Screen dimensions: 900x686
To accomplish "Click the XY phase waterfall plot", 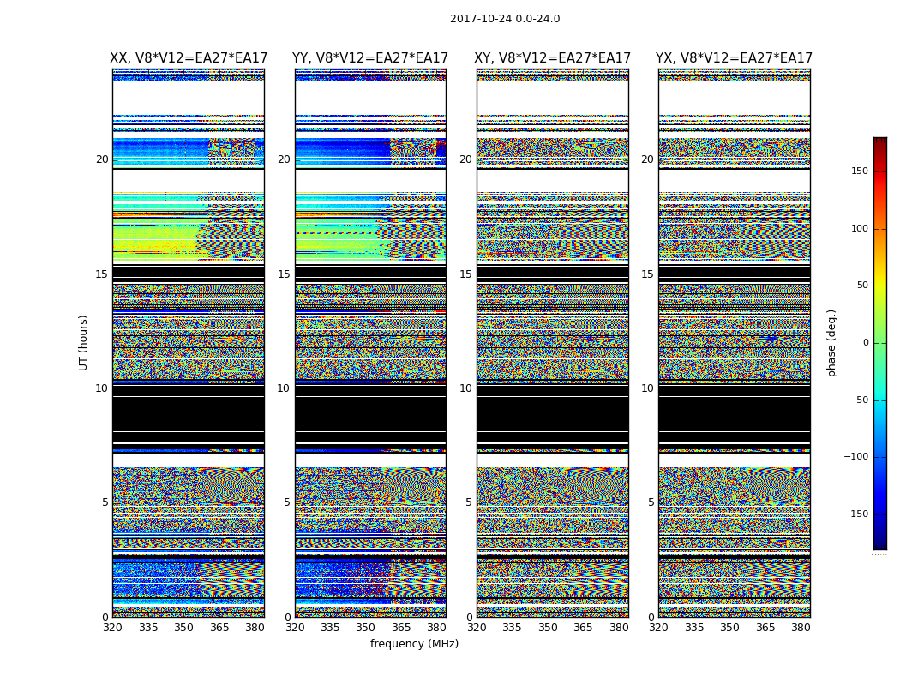I will point(552,343).
